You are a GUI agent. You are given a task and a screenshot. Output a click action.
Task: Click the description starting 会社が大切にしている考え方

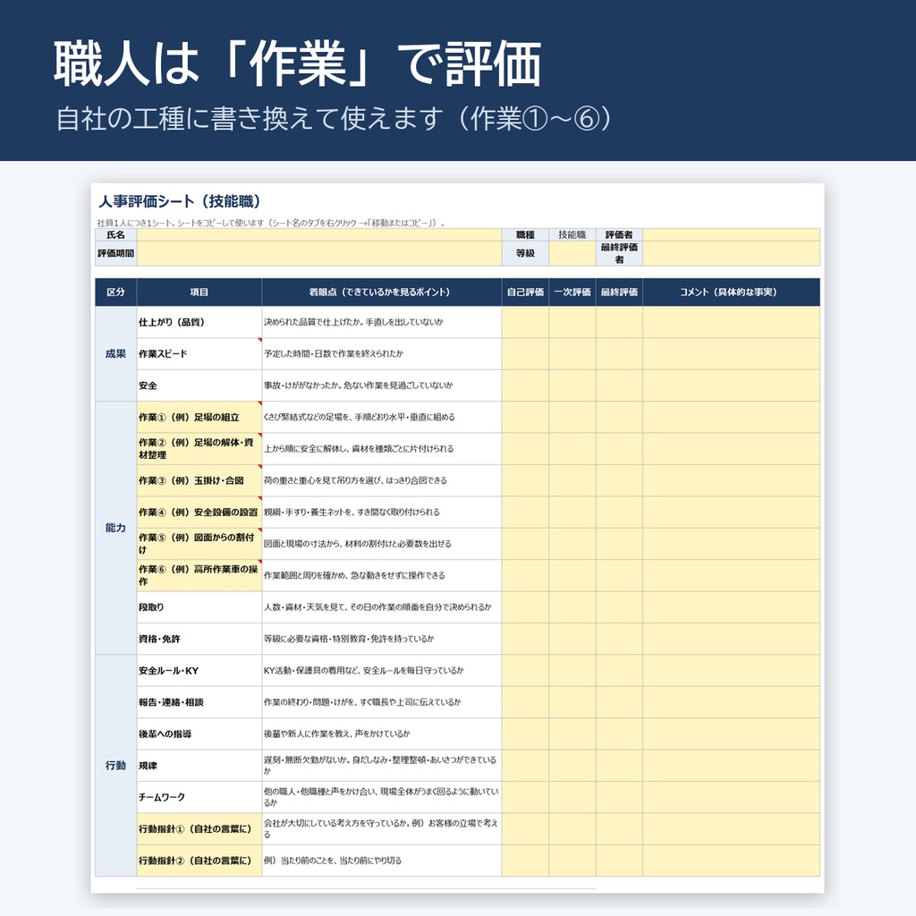[x=381, y=829]
